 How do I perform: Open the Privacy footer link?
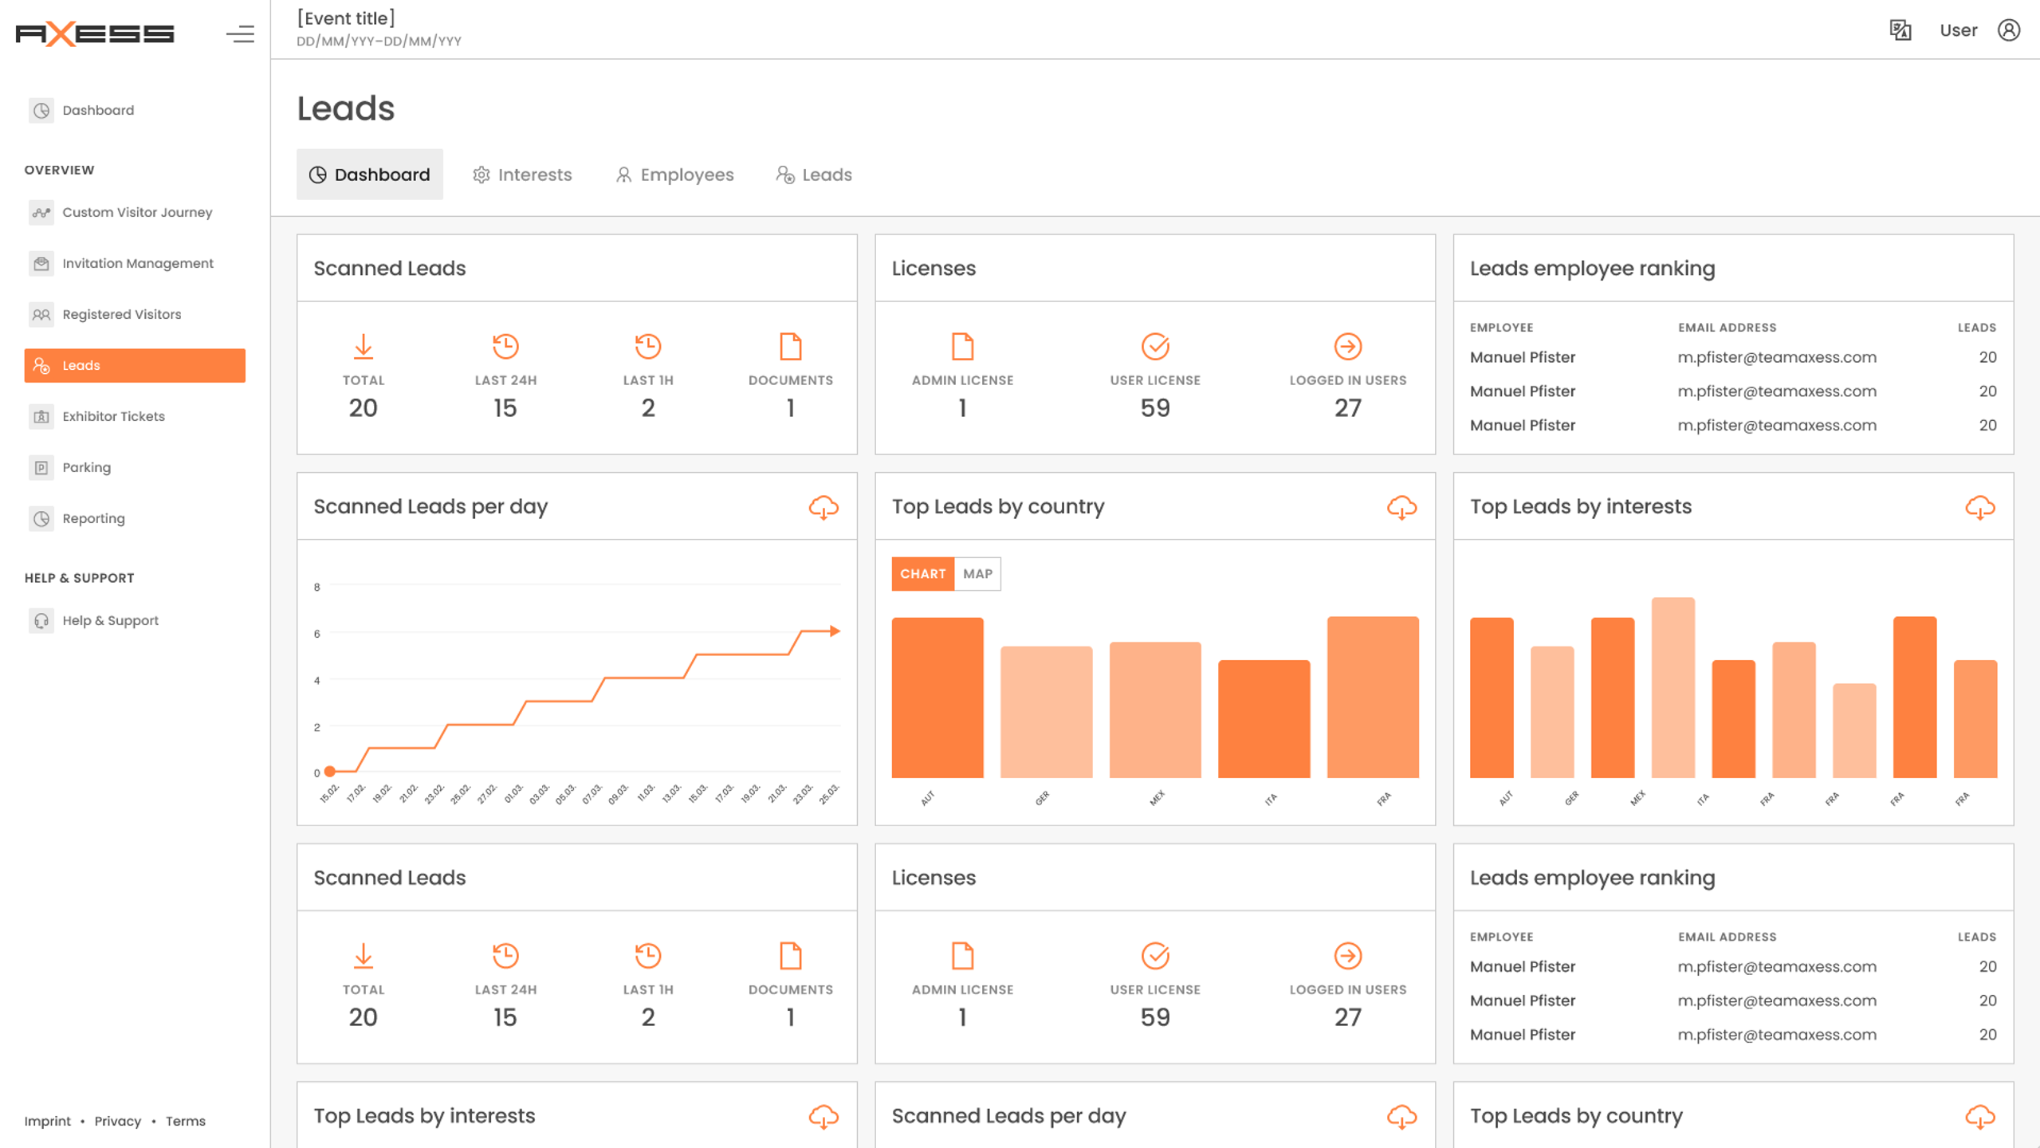tap(117, 1121)
